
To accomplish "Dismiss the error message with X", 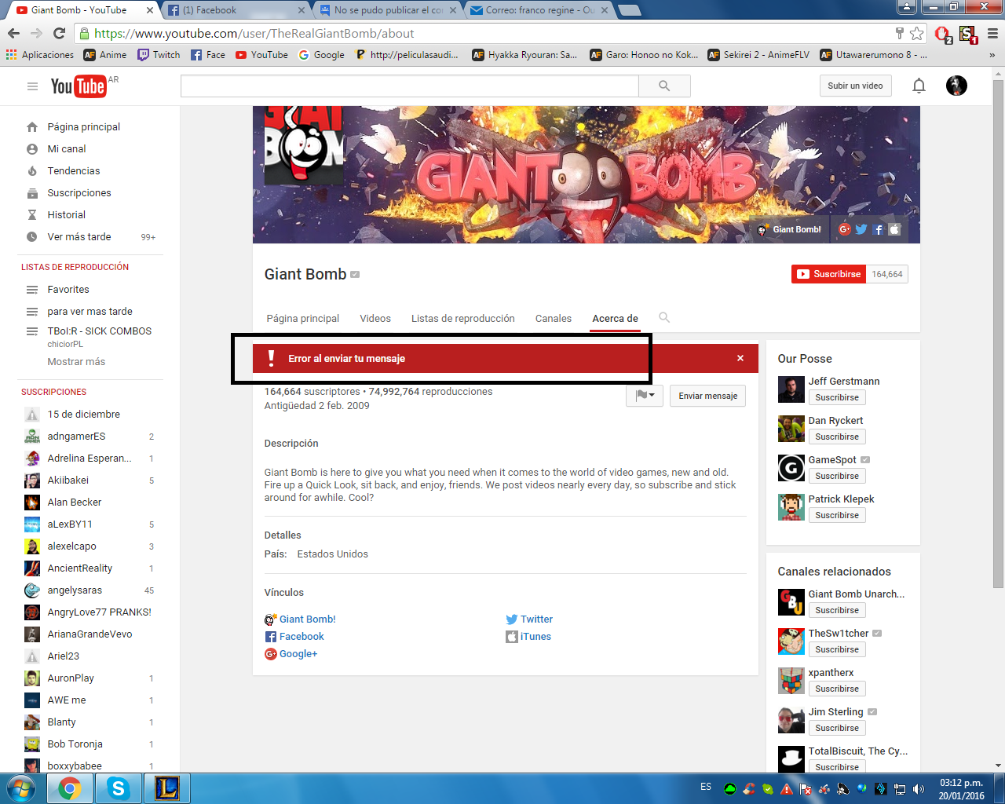I will click(740, 358).
